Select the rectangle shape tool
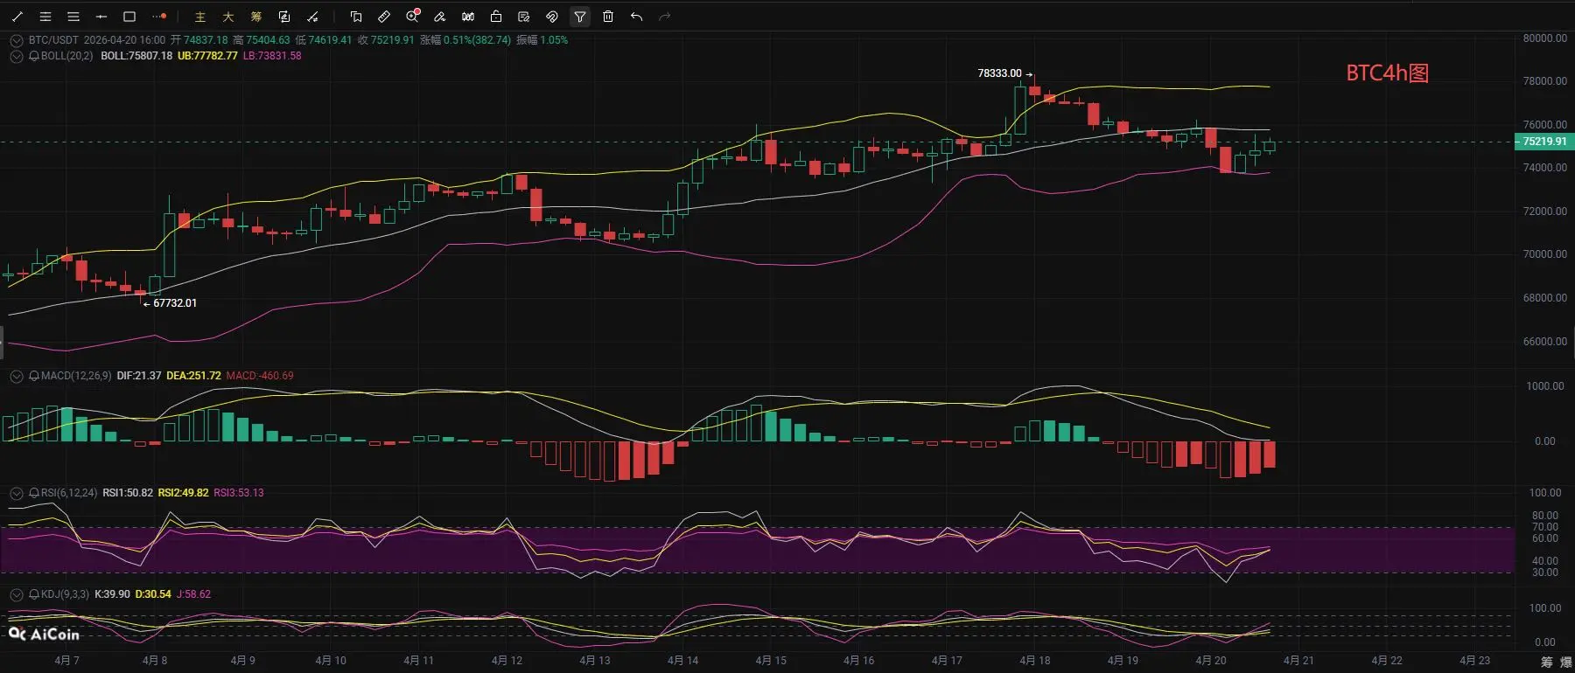This screenshot has height=673, width=1575. [129, 17]
